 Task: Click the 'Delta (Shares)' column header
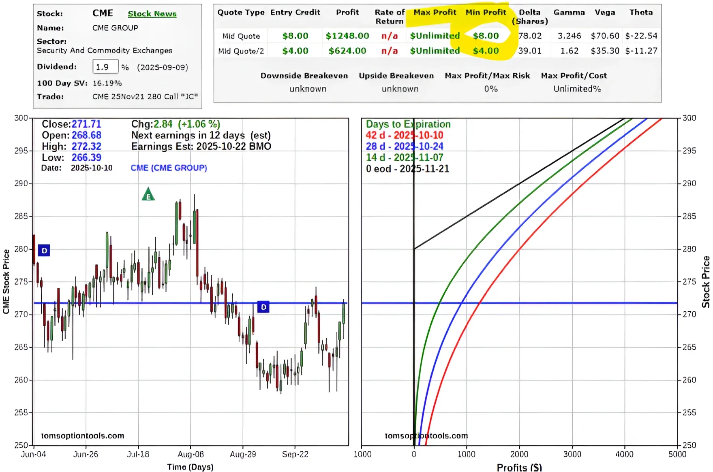(530, 17)
